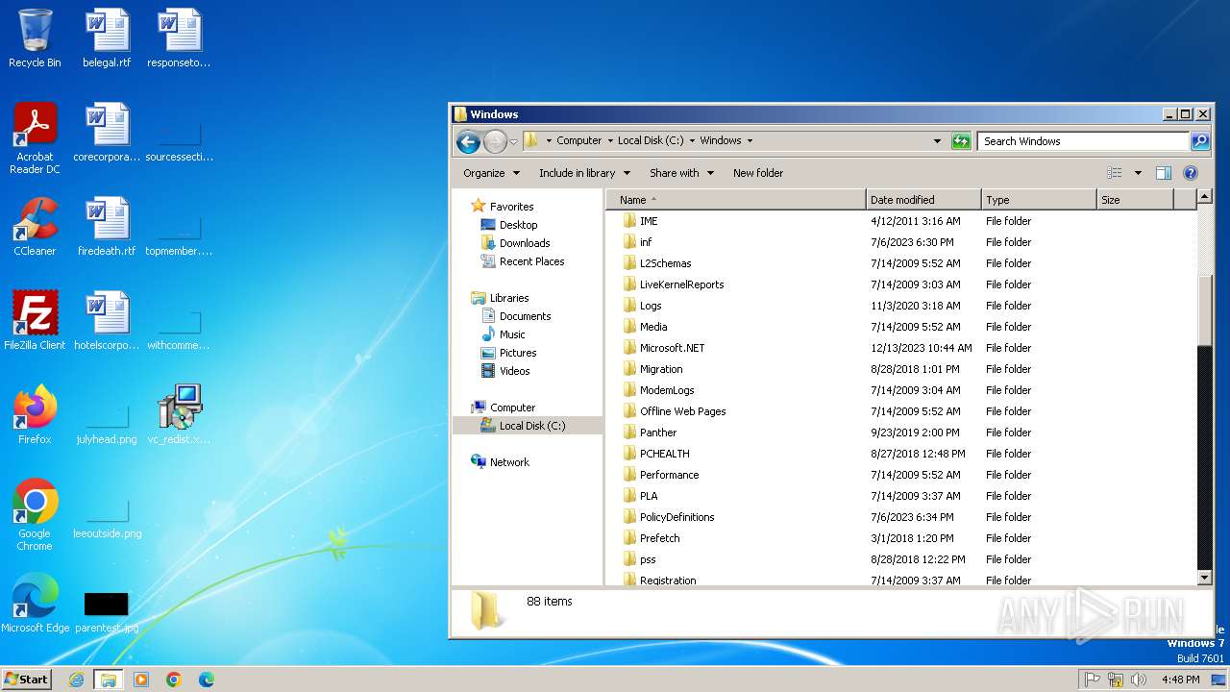The image size is (1230, 692).
Task: Click the search magnifier icon
Action: [1199, 141]
